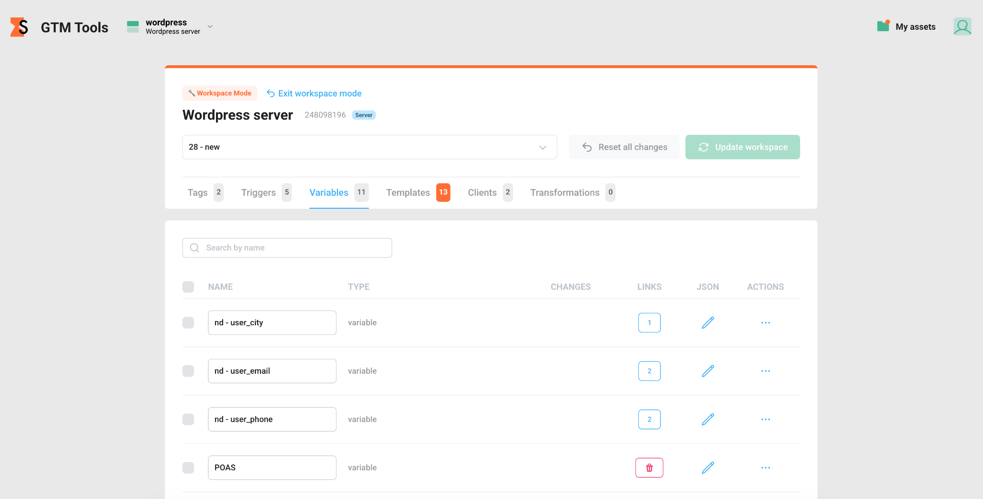Expand the wordpress container switcher

click(210, 27)
